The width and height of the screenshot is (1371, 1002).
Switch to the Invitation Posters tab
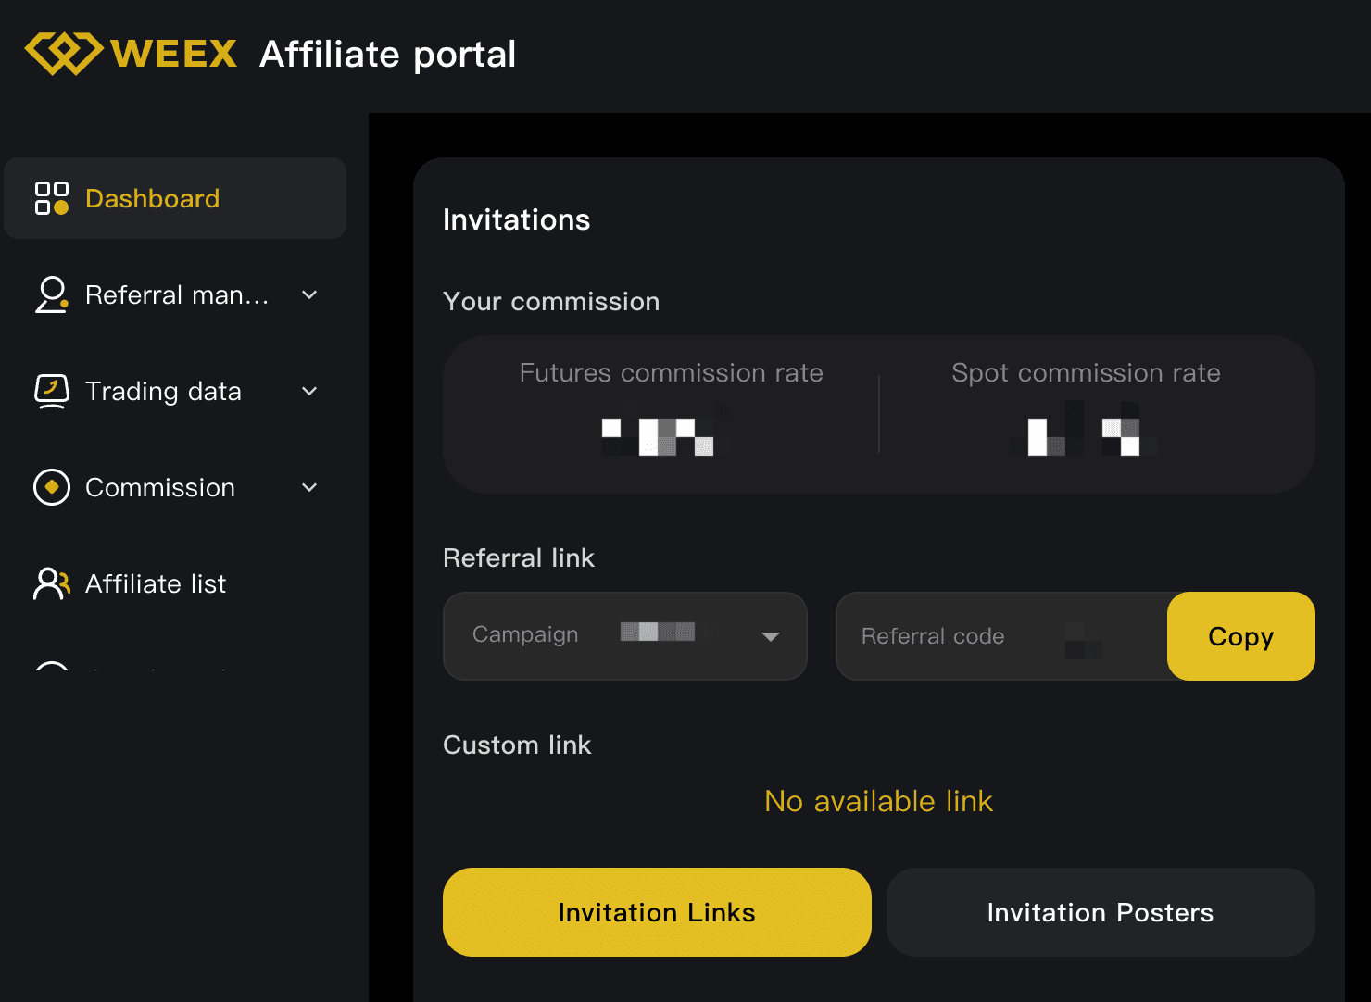[x=1100, y=912]
